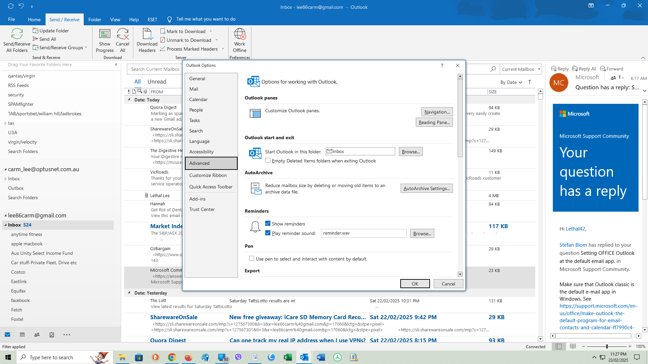
Task: Collapse the lee86carm@gmail.com account tree
Action: point(5,215)
